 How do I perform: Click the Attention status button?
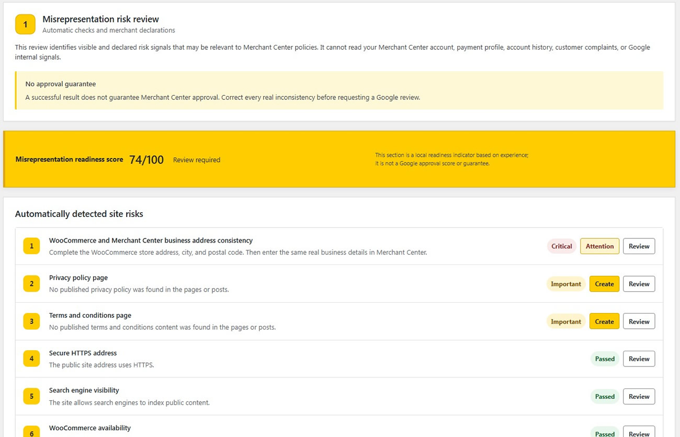tap(599, 246)
